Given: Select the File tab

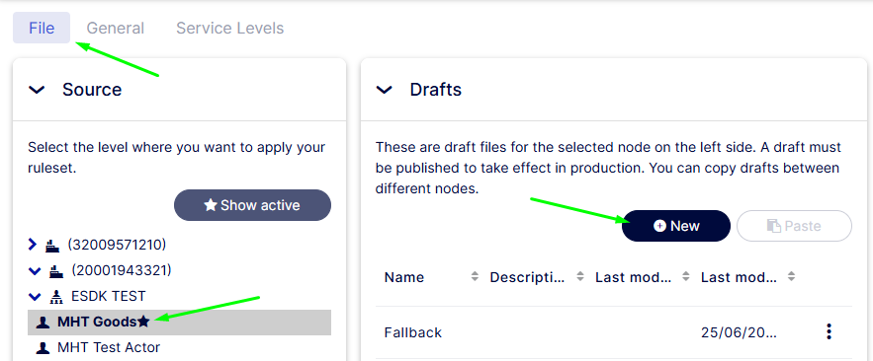Looking at the screenshot, I should [42, 28].
